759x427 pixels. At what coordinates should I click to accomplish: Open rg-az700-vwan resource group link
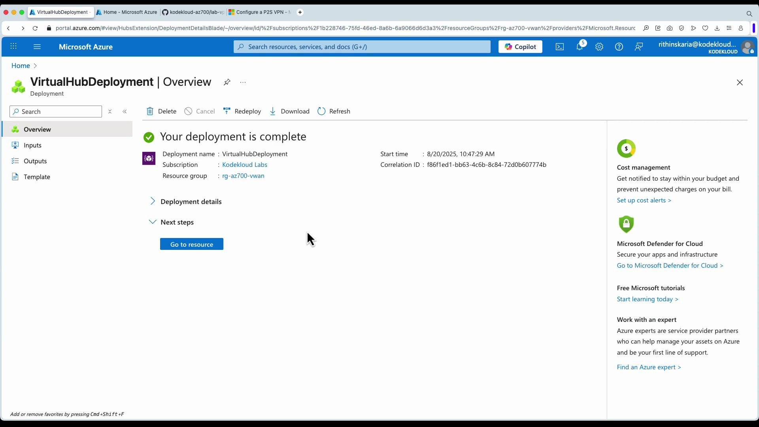(243, 176)
